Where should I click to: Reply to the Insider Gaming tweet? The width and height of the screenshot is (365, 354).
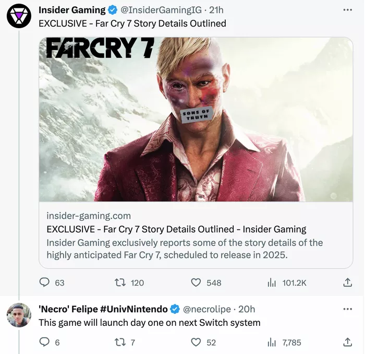point(45,282)
